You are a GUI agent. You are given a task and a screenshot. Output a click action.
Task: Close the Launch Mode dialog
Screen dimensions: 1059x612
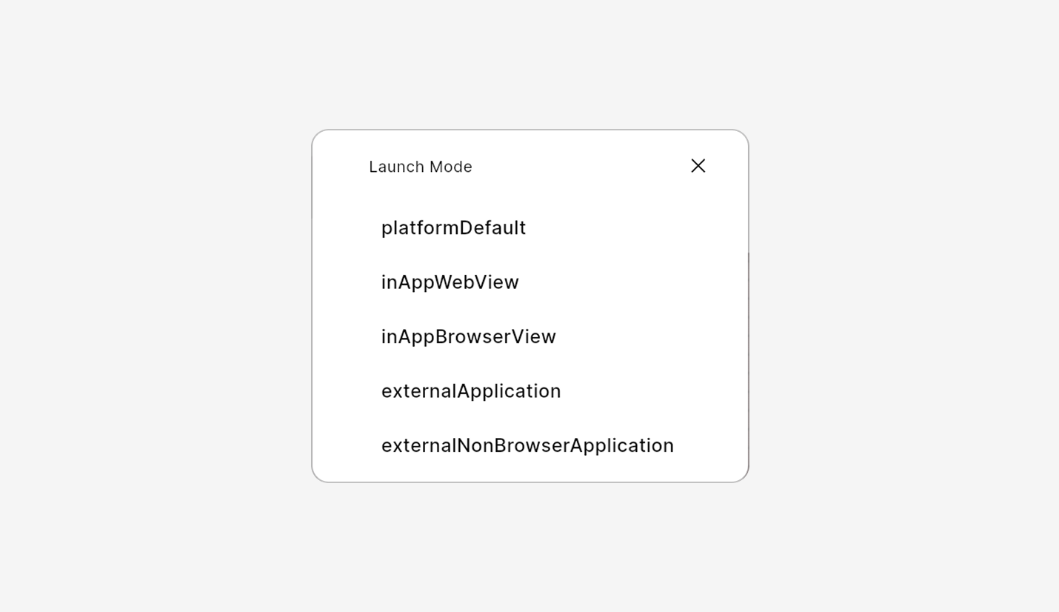point(698,166)
